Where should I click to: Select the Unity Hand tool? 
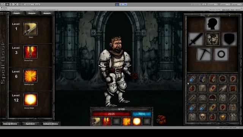click(3, 5)
